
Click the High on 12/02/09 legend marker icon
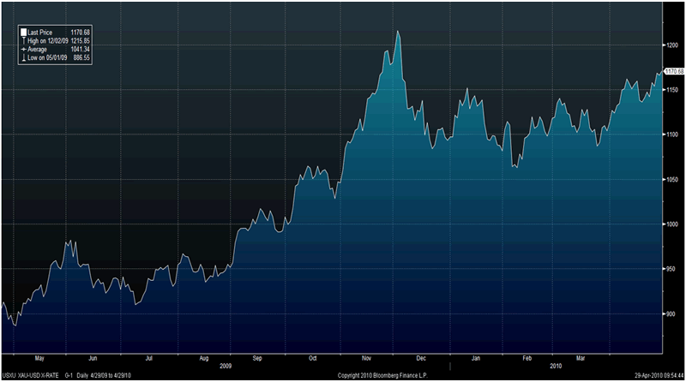tap(23, 39)
